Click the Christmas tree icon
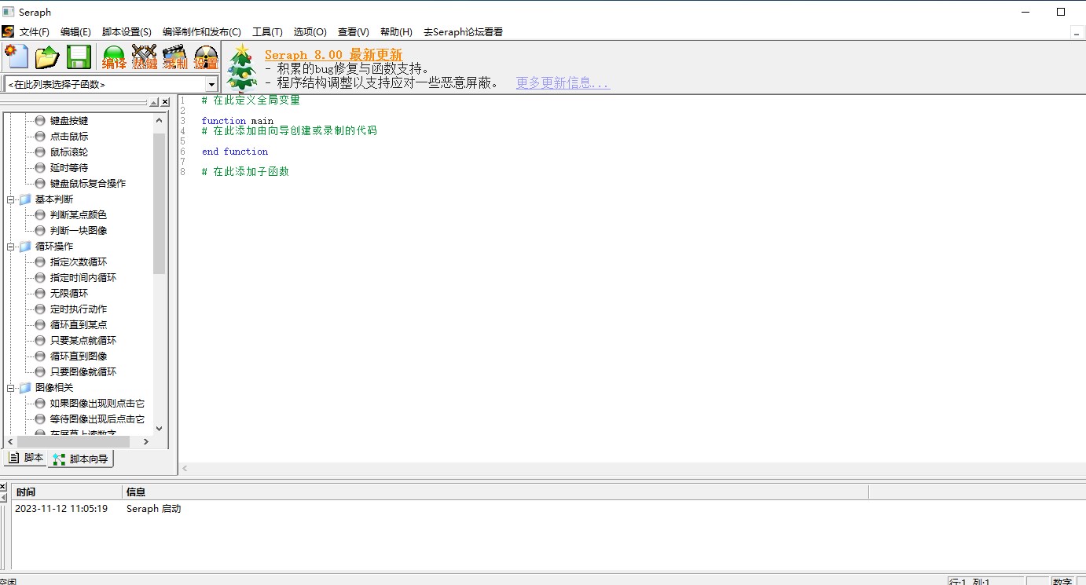 tap(242, 68)
